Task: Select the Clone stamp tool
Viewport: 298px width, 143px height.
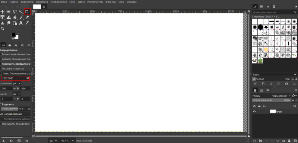Action: (x=3, y=23)
